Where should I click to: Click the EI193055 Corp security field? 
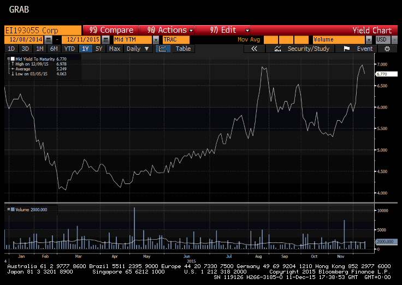(43, 30)
